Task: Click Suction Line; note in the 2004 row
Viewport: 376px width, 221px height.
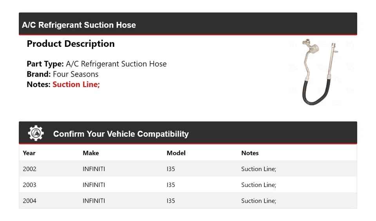Action: [258, 201]
